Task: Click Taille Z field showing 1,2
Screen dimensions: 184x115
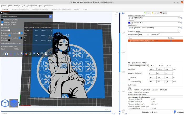Action: 169,81
